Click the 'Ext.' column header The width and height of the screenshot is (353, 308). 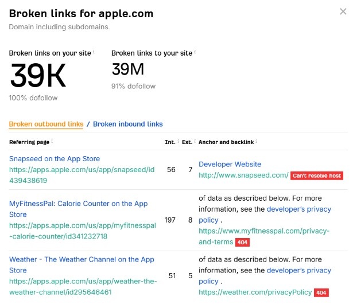tap(187, 142)
